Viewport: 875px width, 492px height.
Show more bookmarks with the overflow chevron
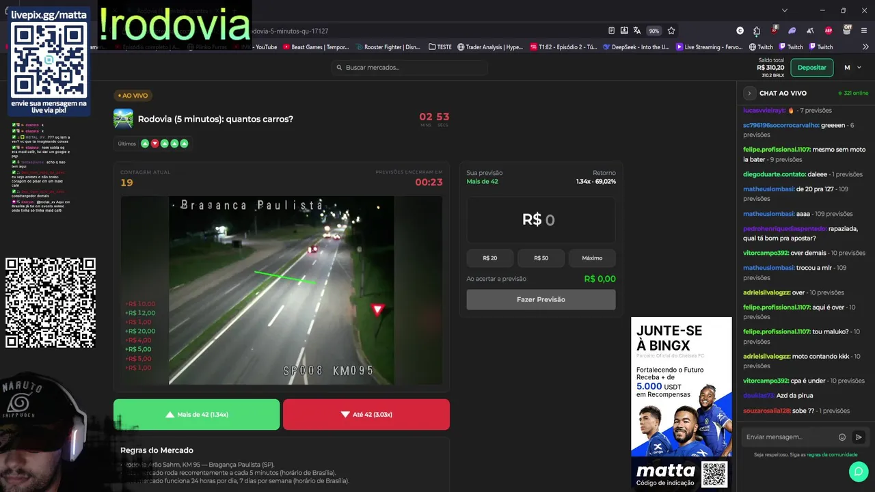865,47
